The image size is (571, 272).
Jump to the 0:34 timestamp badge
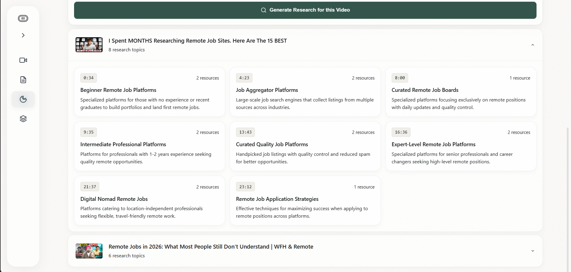(x=88, y=78)
